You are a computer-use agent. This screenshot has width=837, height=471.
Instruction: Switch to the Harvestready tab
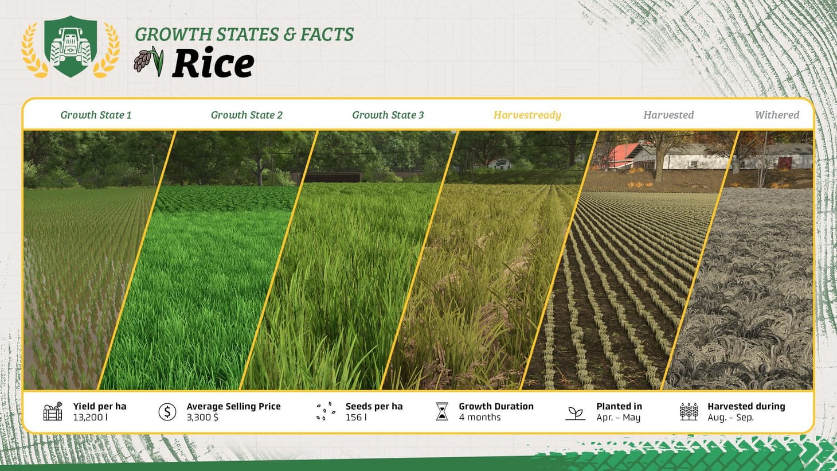(526, 115)
